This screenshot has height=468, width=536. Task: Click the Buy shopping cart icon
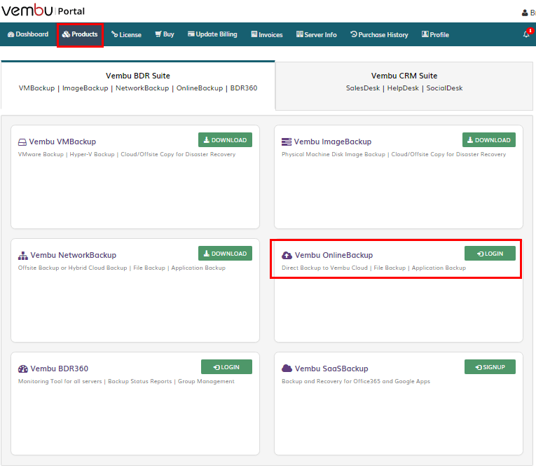click(158, 34)
